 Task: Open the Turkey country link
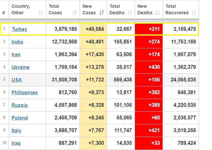point(20,29)
